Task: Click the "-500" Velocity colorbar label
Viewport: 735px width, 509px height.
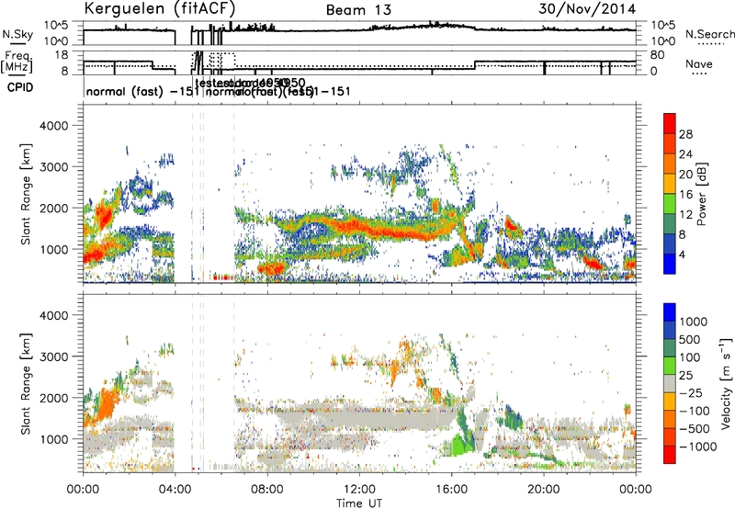Action: 695,429
